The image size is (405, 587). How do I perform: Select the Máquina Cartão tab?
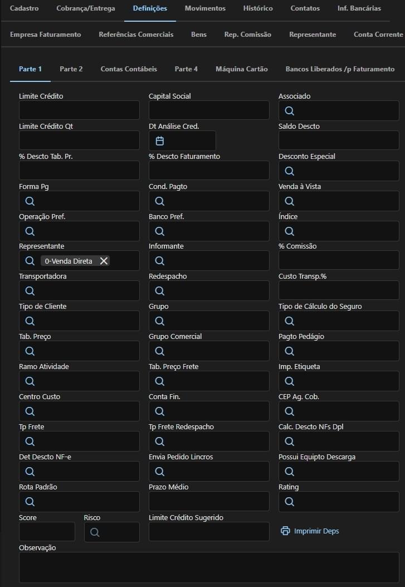[x=241, y=69]
